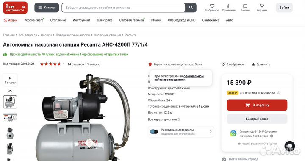This screenshot has width=305, height=161.
Task: Click installment info question icon
Action: [x=279, y=93]
